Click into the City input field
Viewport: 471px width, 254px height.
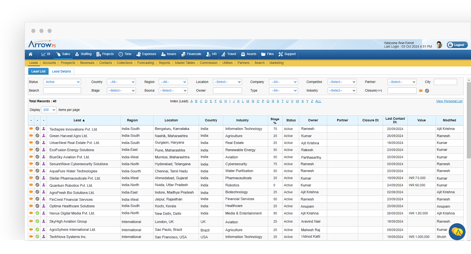(x=446, y=82)
